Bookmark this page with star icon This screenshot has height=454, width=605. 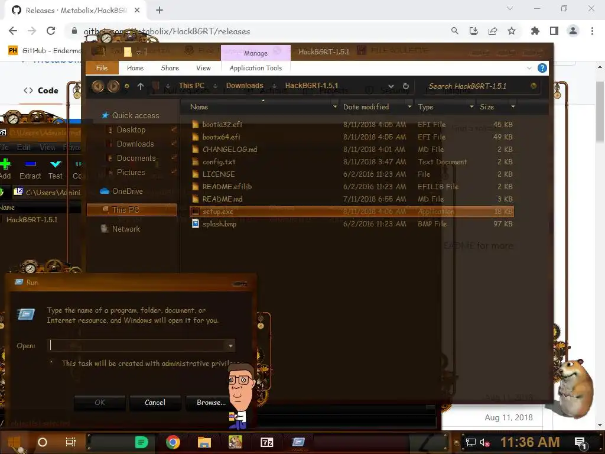512,31
